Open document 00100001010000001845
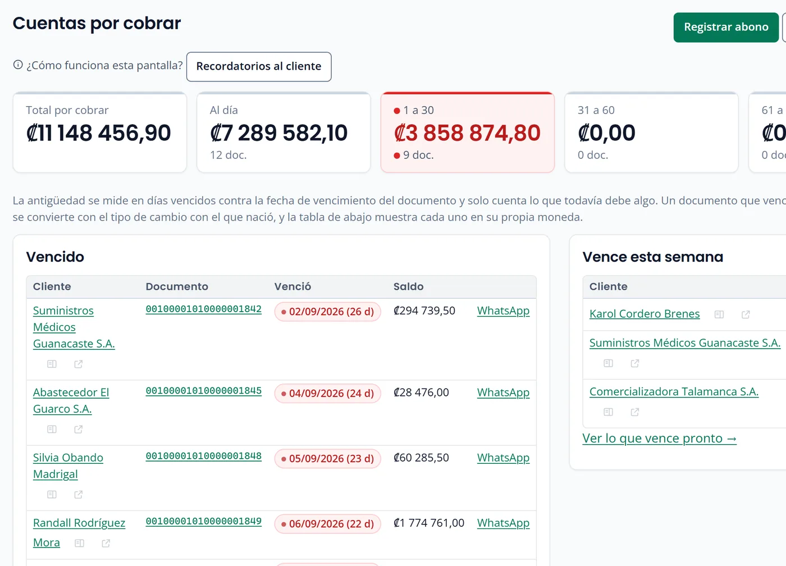 (x=203, y=391)
